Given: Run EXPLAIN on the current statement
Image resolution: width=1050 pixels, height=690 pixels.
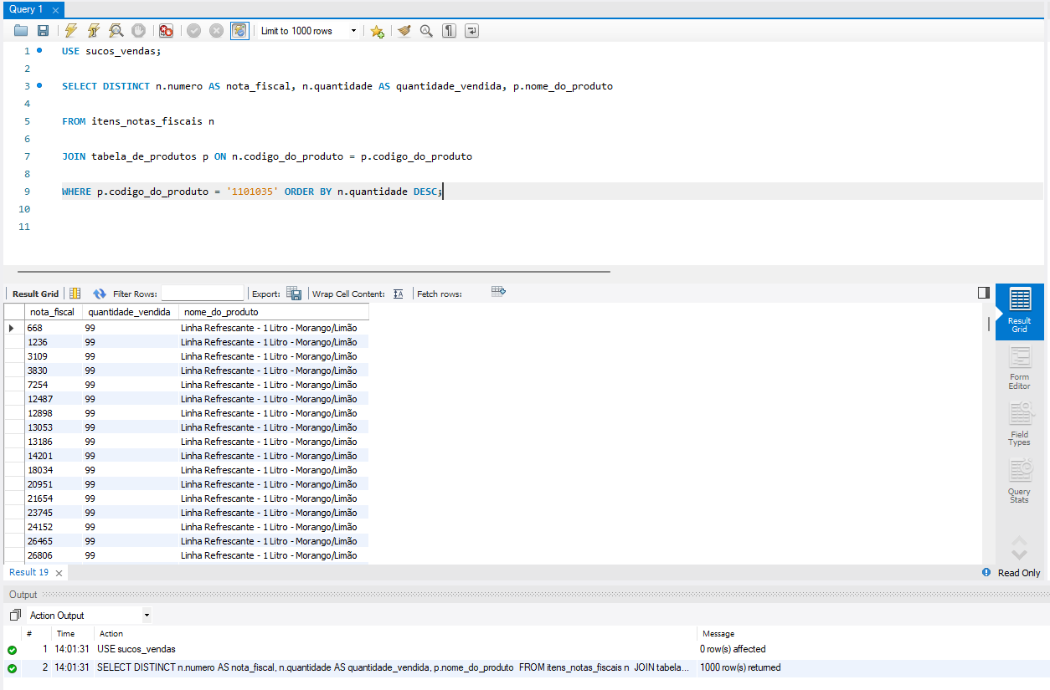Looking at the screenshot, I should click(116, 31).
